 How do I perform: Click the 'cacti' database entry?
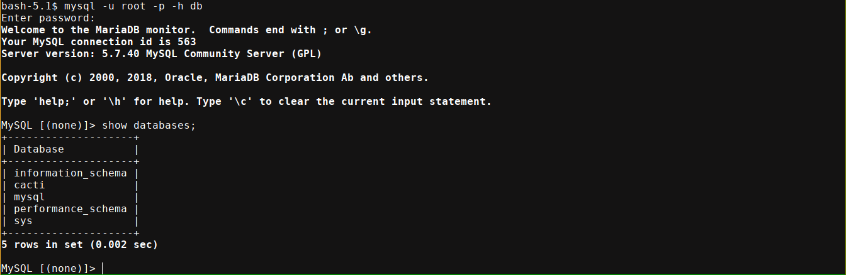29,185
